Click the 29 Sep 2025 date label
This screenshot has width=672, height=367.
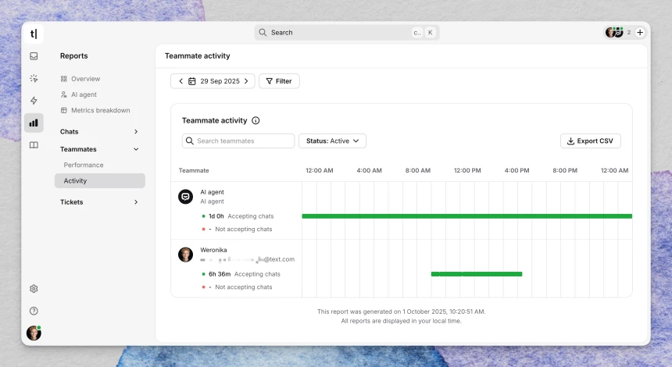pyautogui.click(x=220, y=81)
